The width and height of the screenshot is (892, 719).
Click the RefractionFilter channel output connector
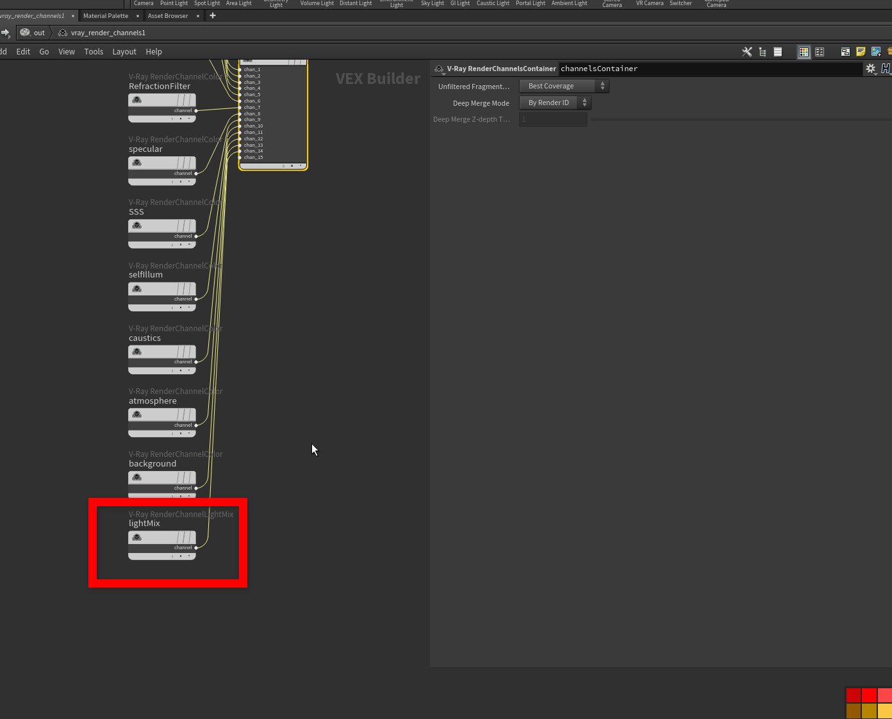click(196, 110)
